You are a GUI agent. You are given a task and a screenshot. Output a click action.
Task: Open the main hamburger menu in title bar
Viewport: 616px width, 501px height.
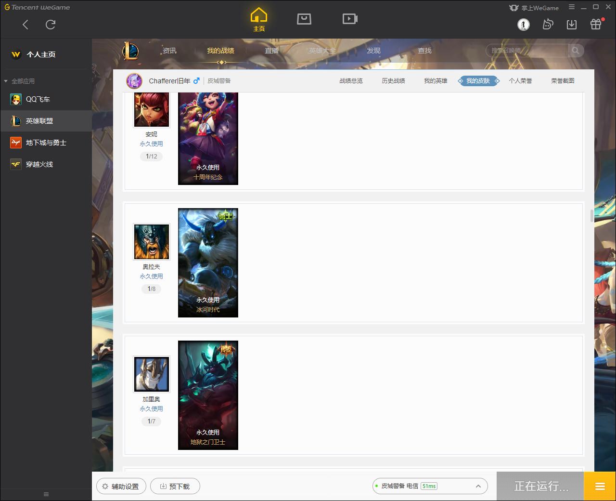tap(572, 7)
